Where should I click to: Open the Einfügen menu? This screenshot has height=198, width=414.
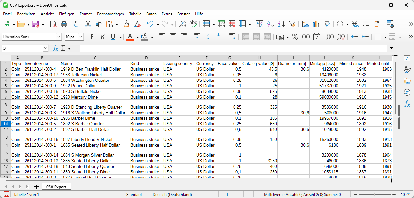(x=66, y=14)
